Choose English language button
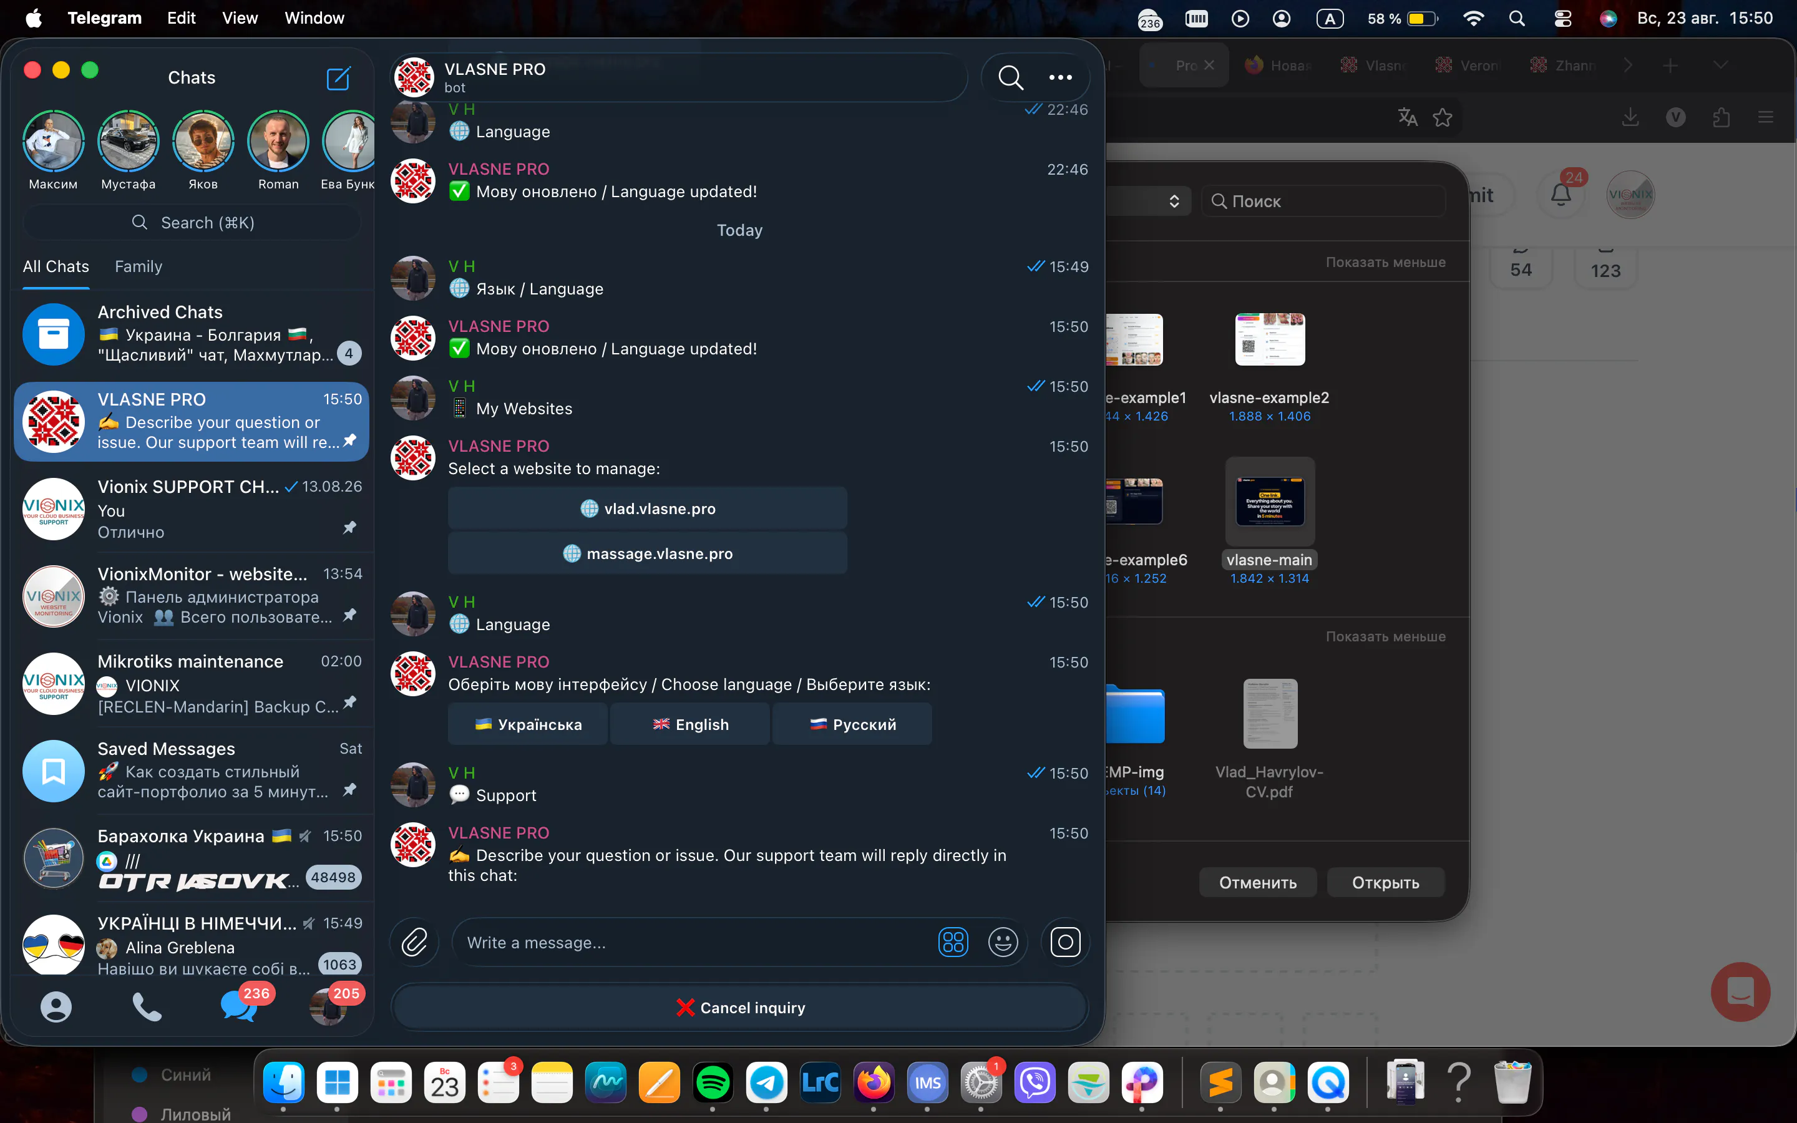Viewport: 1797px width, 1123px height. (690, 724)
